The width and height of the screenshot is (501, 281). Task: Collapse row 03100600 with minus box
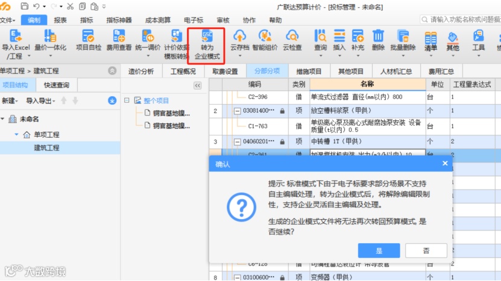[237, 277]
